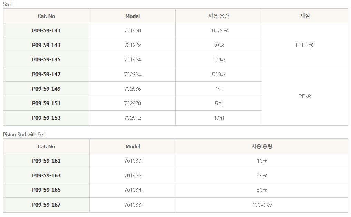The width and height of the screenshot is (351, 217).
Task: Select model 701936 in piston rod table
Action: [x=133, y=205]
